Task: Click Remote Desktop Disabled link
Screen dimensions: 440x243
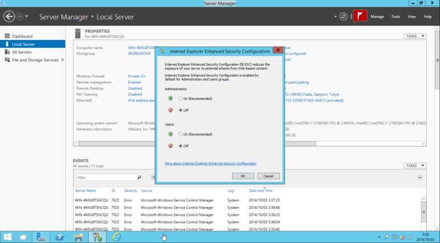Action: pos(135,88)
